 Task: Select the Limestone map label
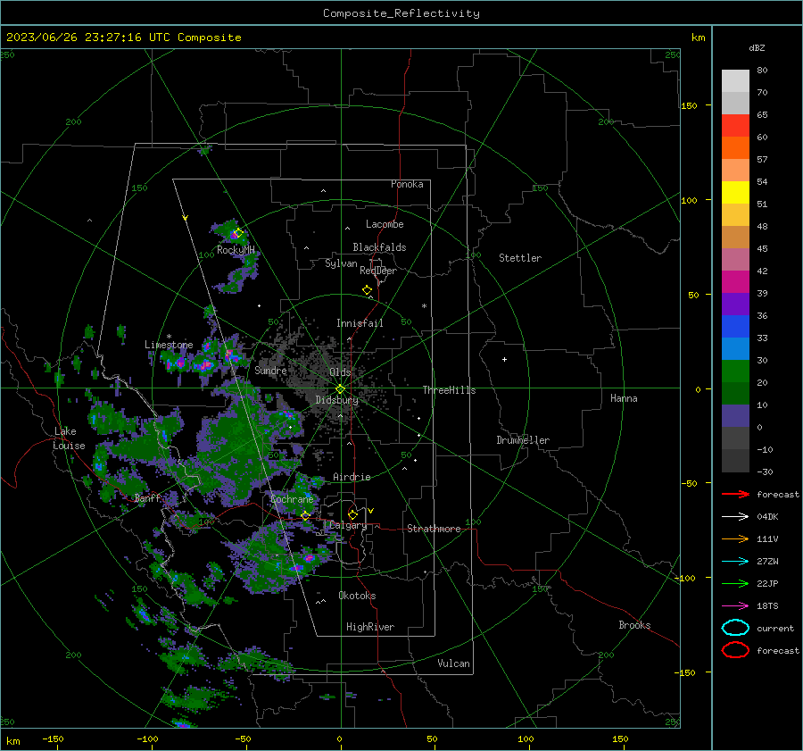(169, 345)
